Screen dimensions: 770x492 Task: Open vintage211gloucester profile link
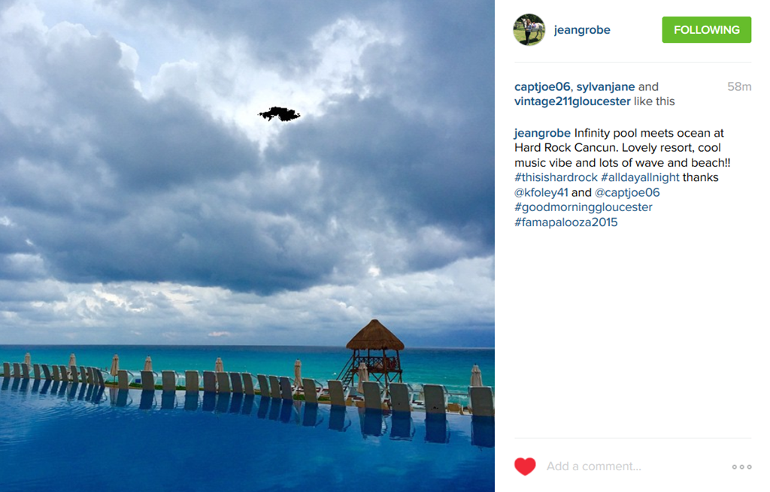point(572,101)
